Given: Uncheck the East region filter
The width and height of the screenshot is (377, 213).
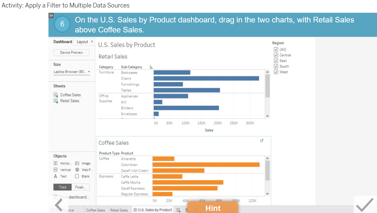Looking at the screenshot, I should pyautogui.click(x=276, y=61).
